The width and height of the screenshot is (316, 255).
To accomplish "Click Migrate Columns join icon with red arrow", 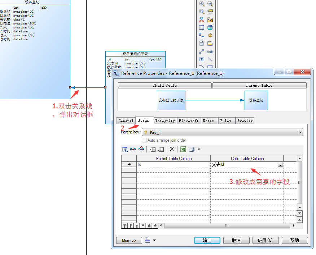I will click(141, 149).
